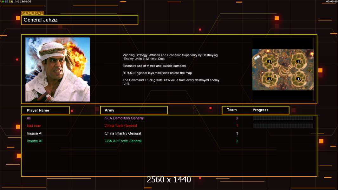This screenshot has height=190, width=338.
Task: Click the 13:06:32 clock readout
Action: [x=26, y=2]
